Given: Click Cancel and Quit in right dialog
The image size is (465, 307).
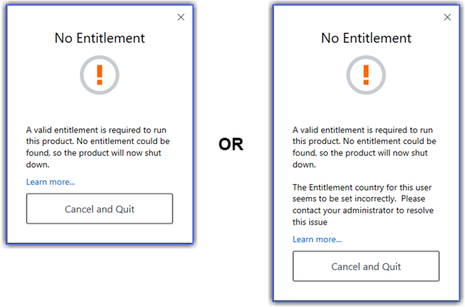Looking at the screenshot, I should (x=366, y=266).
